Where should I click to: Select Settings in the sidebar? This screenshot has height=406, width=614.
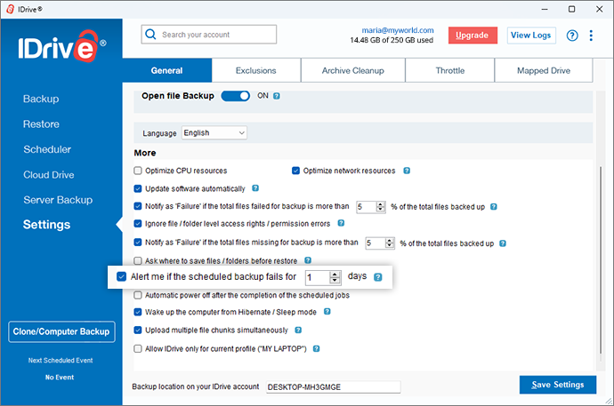[46, 225]
